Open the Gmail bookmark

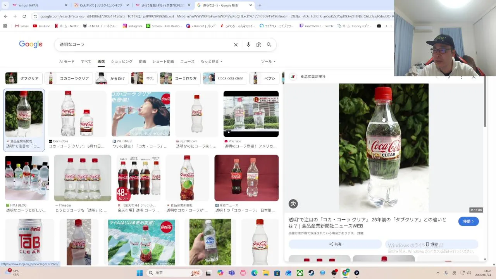point(22,26)
